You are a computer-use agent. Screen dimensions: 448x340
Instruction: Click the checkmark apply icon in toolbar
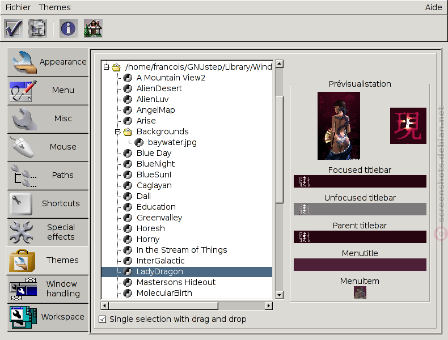coord(14,28)
